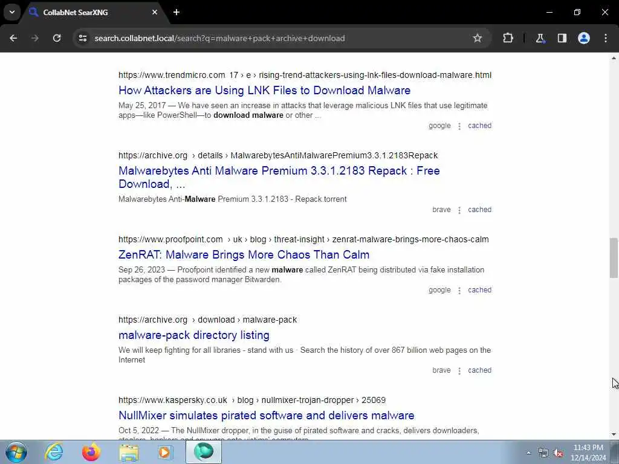Open cached link for Malwarebytes result
Viewport: 619px width, 464px height.
click(479, 210)
